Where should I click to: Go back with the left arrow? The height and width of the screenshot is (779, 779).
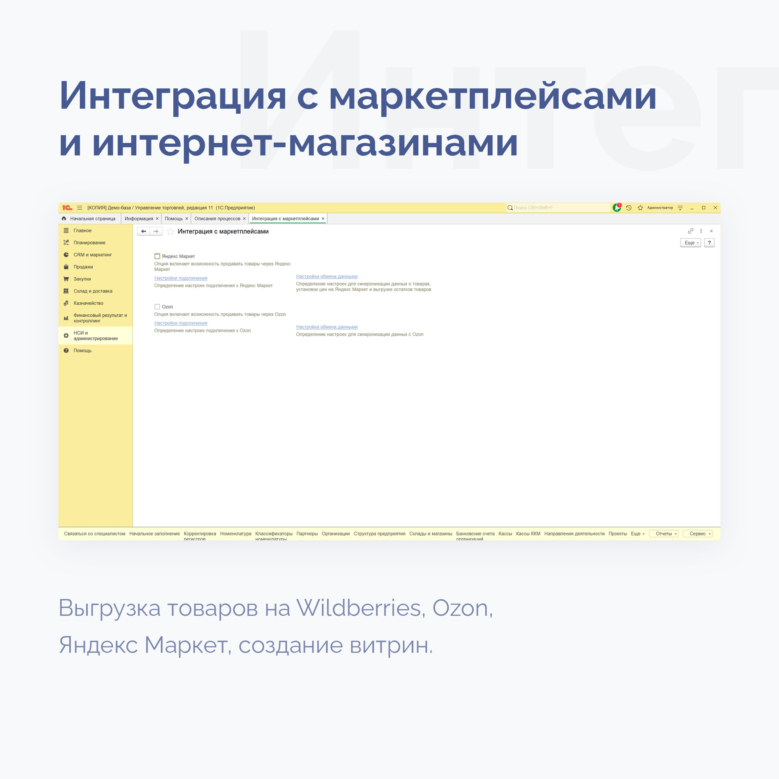click(144, 231)
